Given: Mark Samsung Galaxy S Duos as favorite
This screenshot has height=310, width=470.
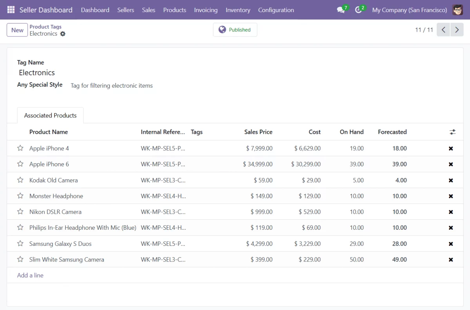Looking at the screenshot, I should 20,243.
